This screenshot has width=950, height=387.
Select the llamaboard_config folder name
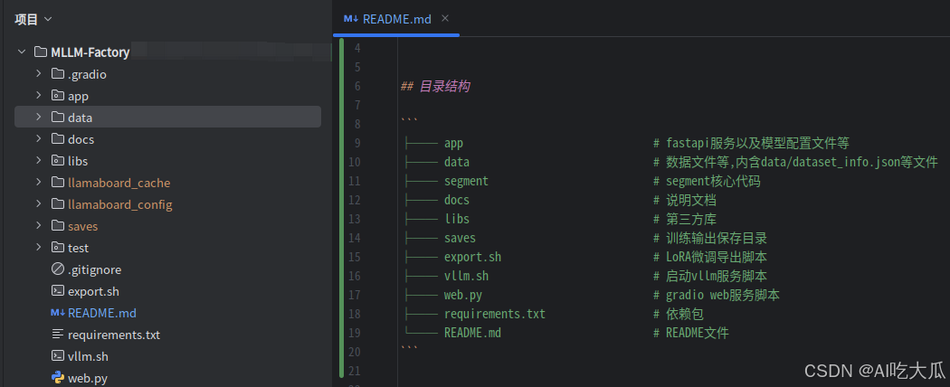coord(120,204)
